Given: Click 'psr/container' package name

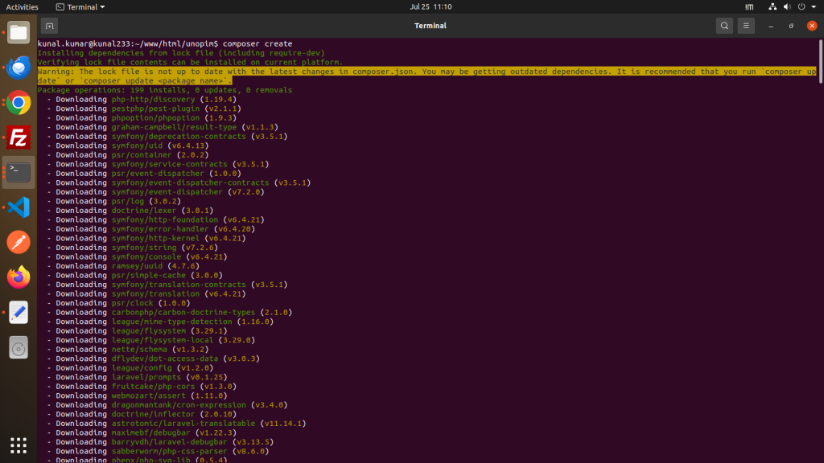Looking at the screenshot, I should (142, 155).
